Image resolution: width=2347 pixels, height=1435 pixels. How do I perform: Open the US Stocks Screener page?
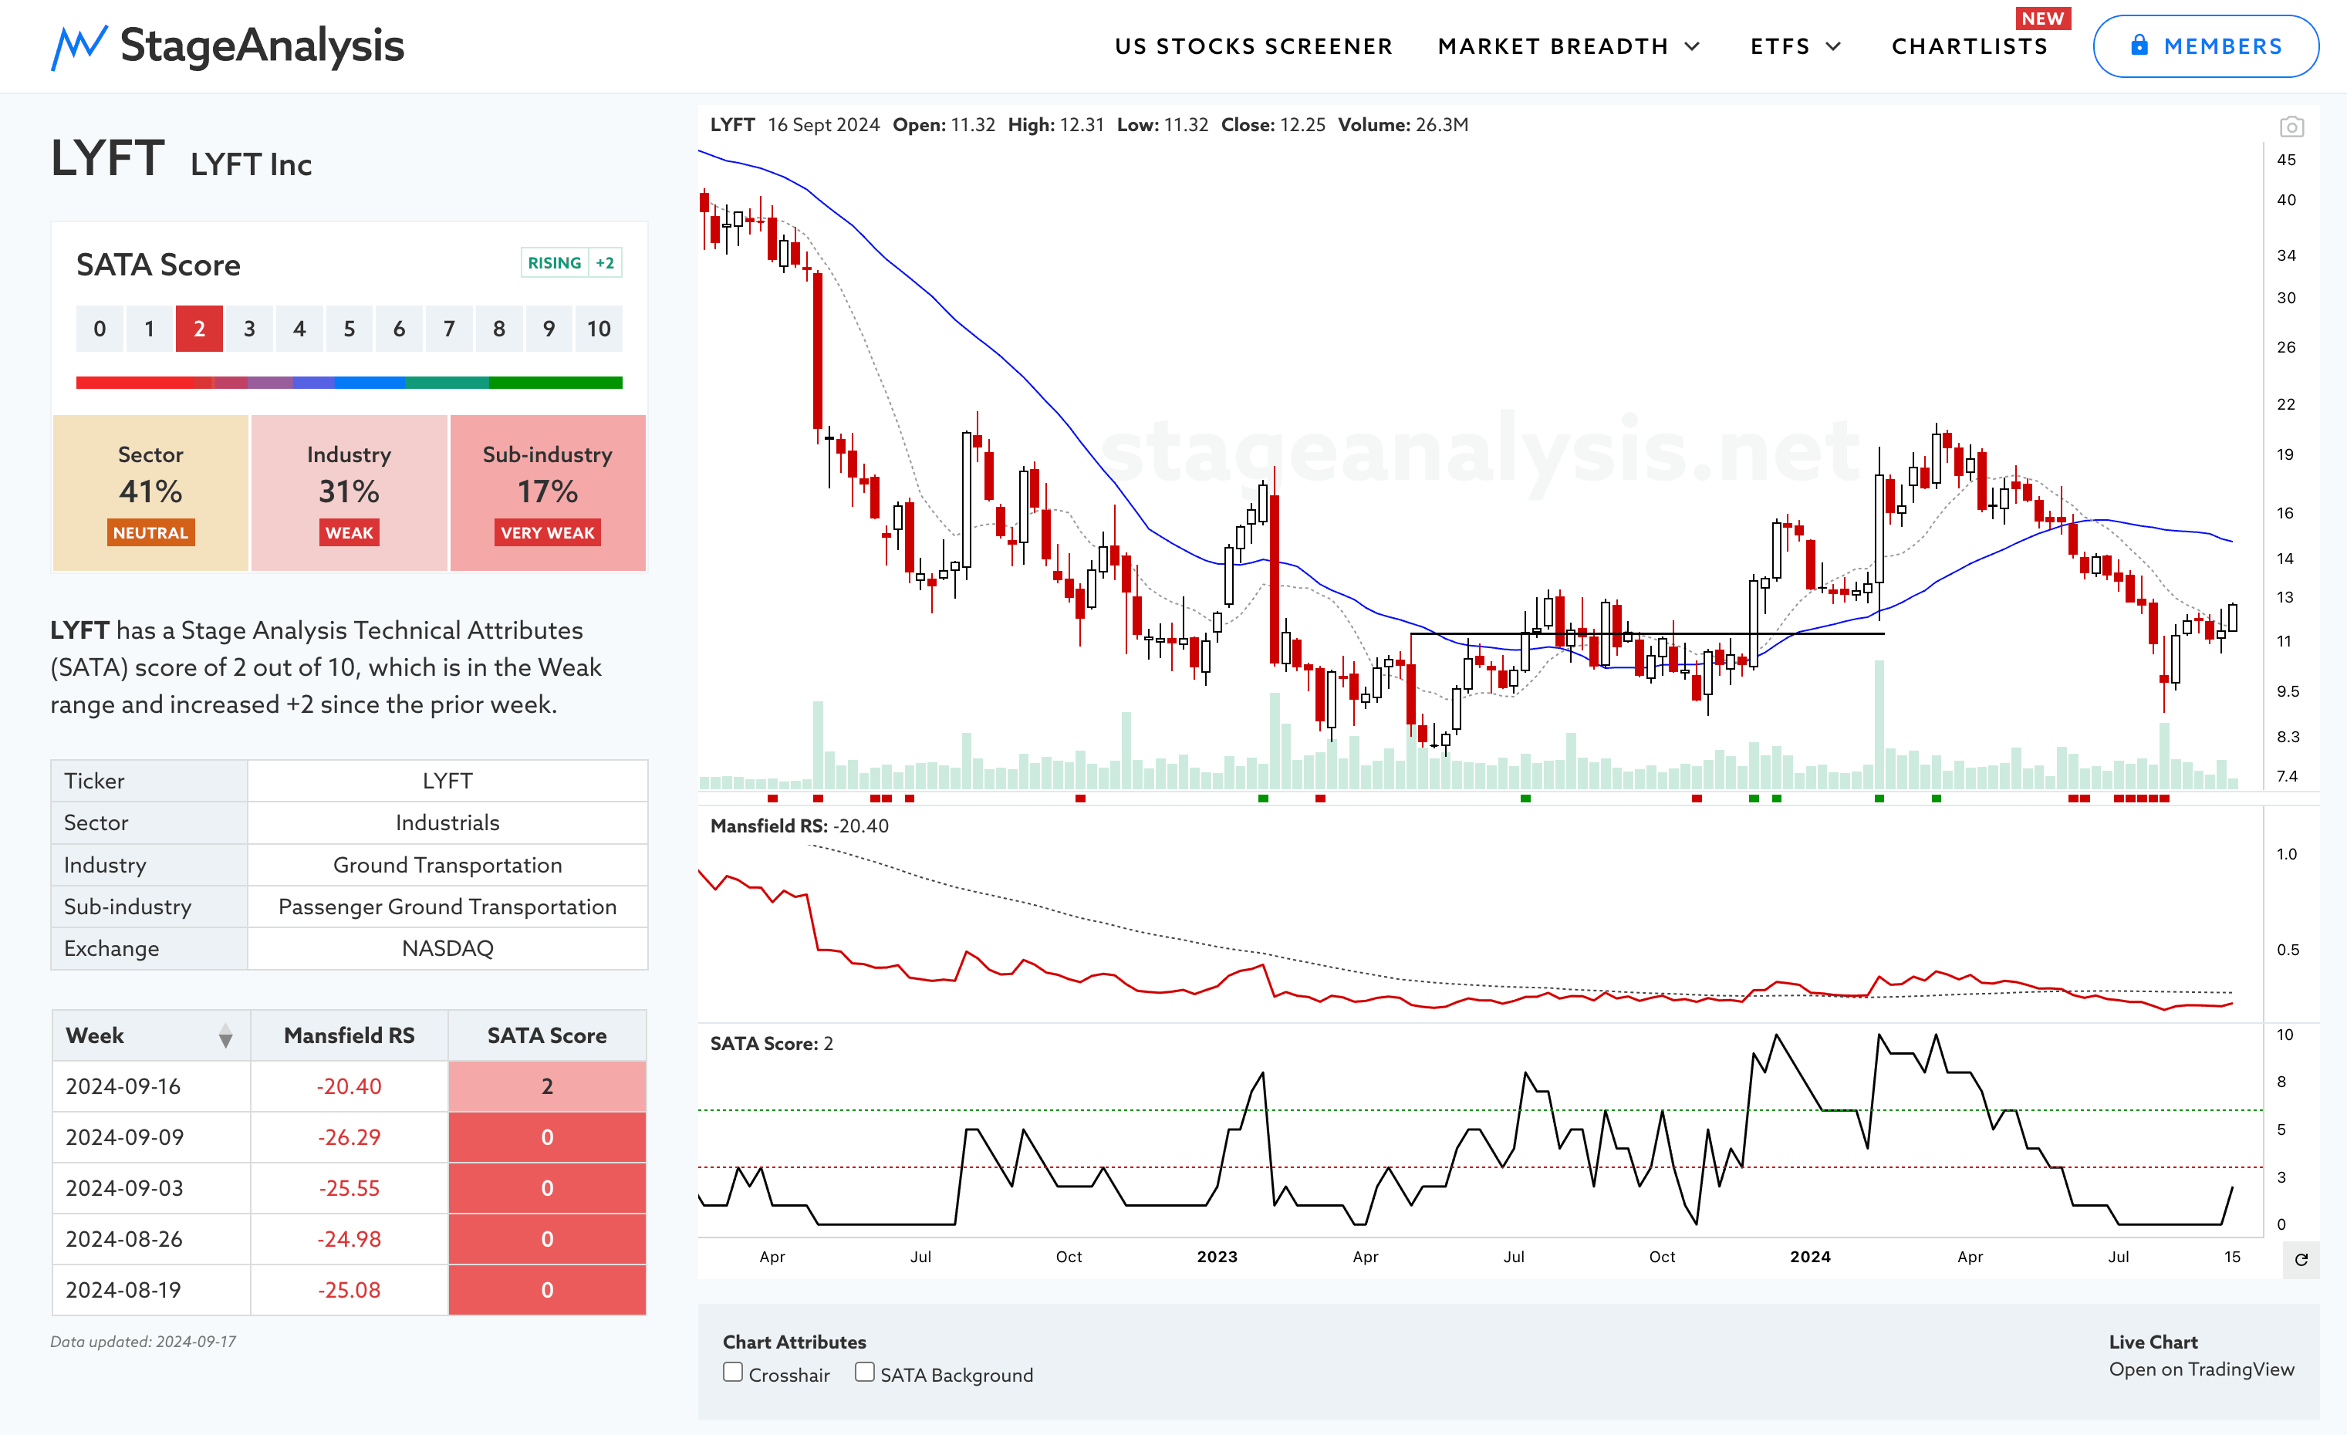1254,46
